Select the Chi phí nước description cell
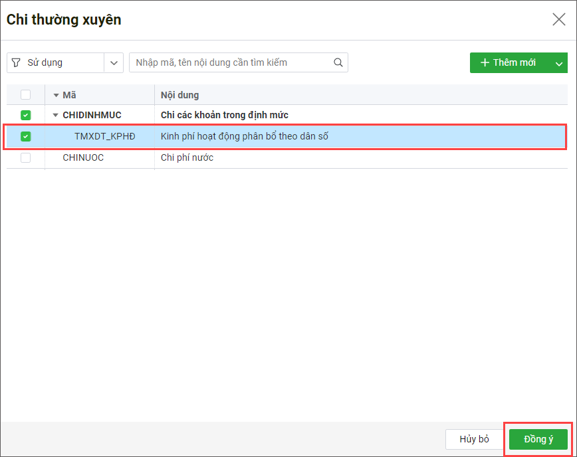The image size is (577, 457). coord(187,157)
